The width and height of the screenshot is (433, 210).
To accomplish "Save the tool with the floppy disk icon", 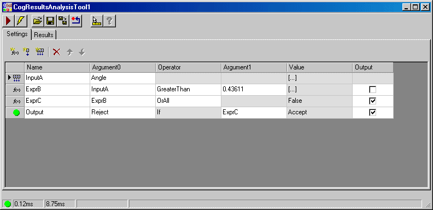I will (50, 21).
